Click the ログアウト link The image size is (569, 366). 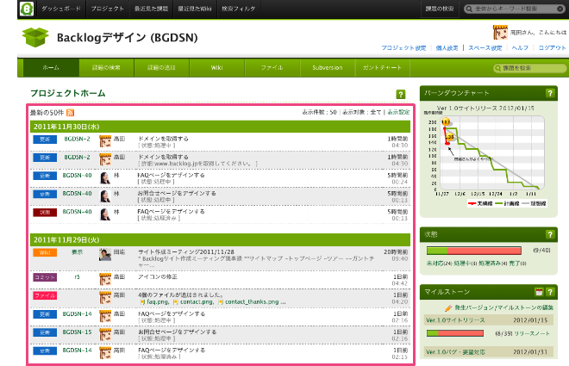[x=553, y=48]
